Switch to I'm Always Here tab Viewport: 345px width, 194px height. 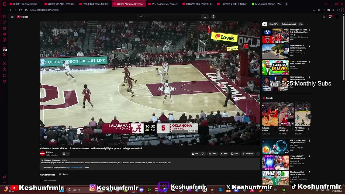(x=25, y=4)
